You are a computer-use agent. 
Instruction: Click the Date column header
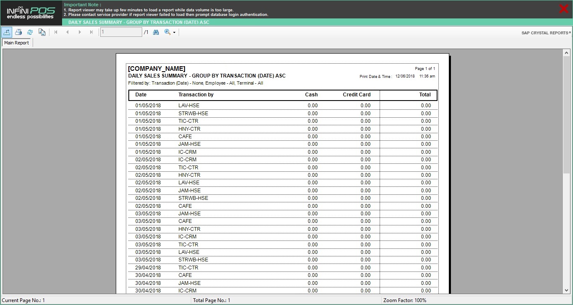pyautogui.click(x=141, y=95)
